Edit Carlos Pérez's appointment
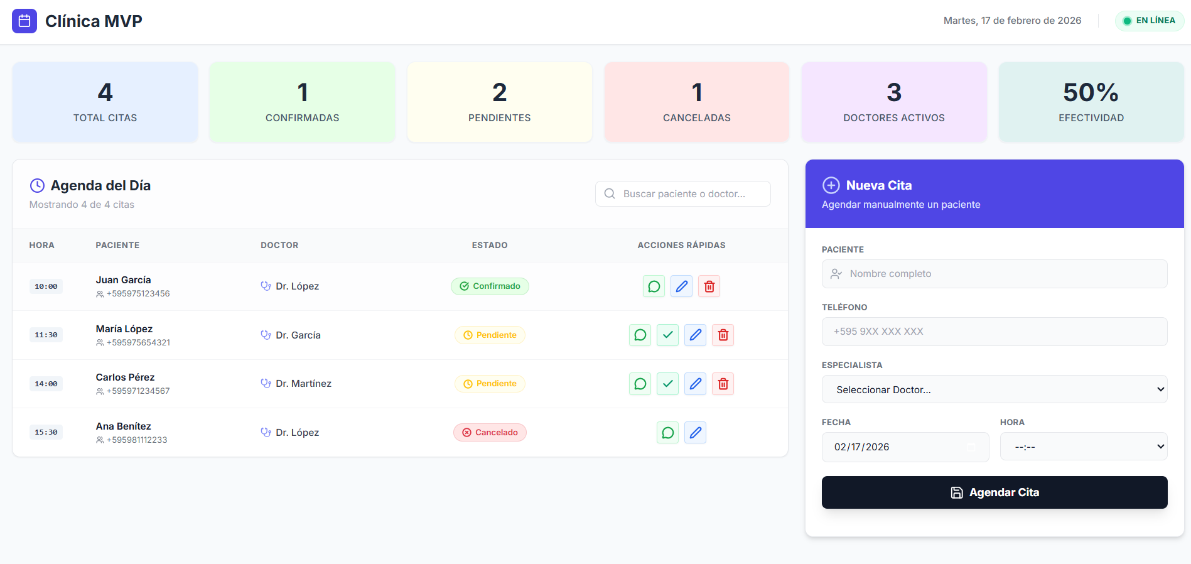Screen dimensions: 1191x564 click(695, 384)
